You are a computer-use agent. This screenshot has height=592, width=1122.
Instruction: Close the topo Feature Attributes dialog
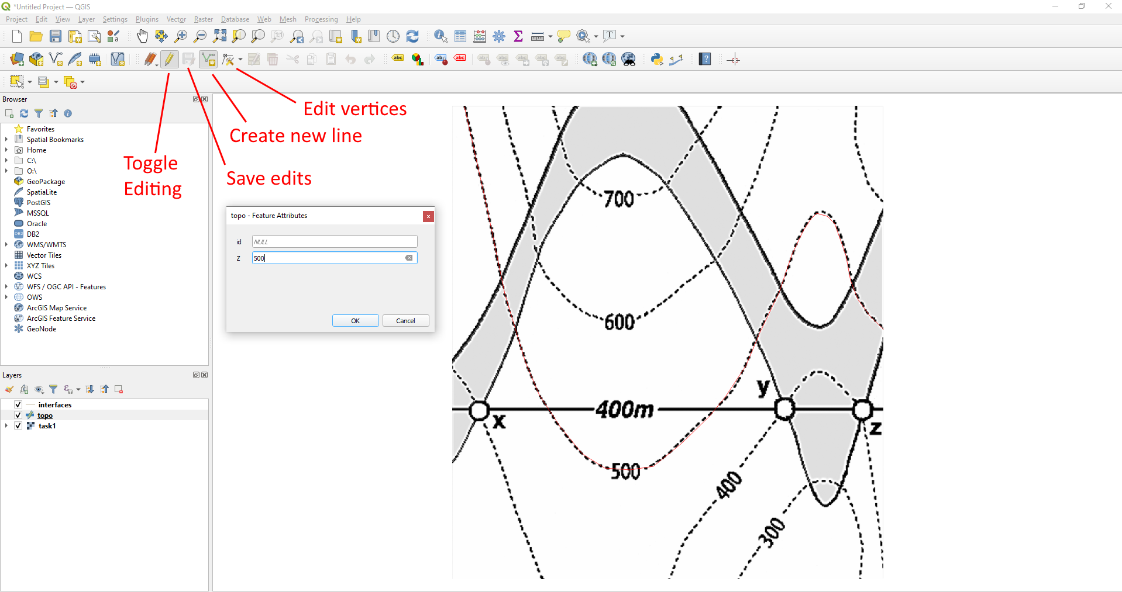tap(428, 216)
